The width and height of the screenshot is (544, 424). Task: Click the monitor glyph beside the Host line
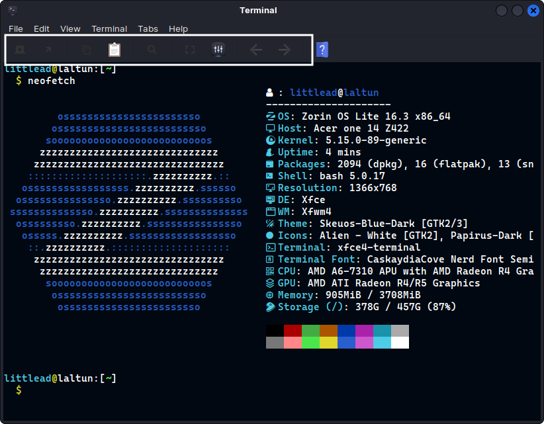(270, 128)
